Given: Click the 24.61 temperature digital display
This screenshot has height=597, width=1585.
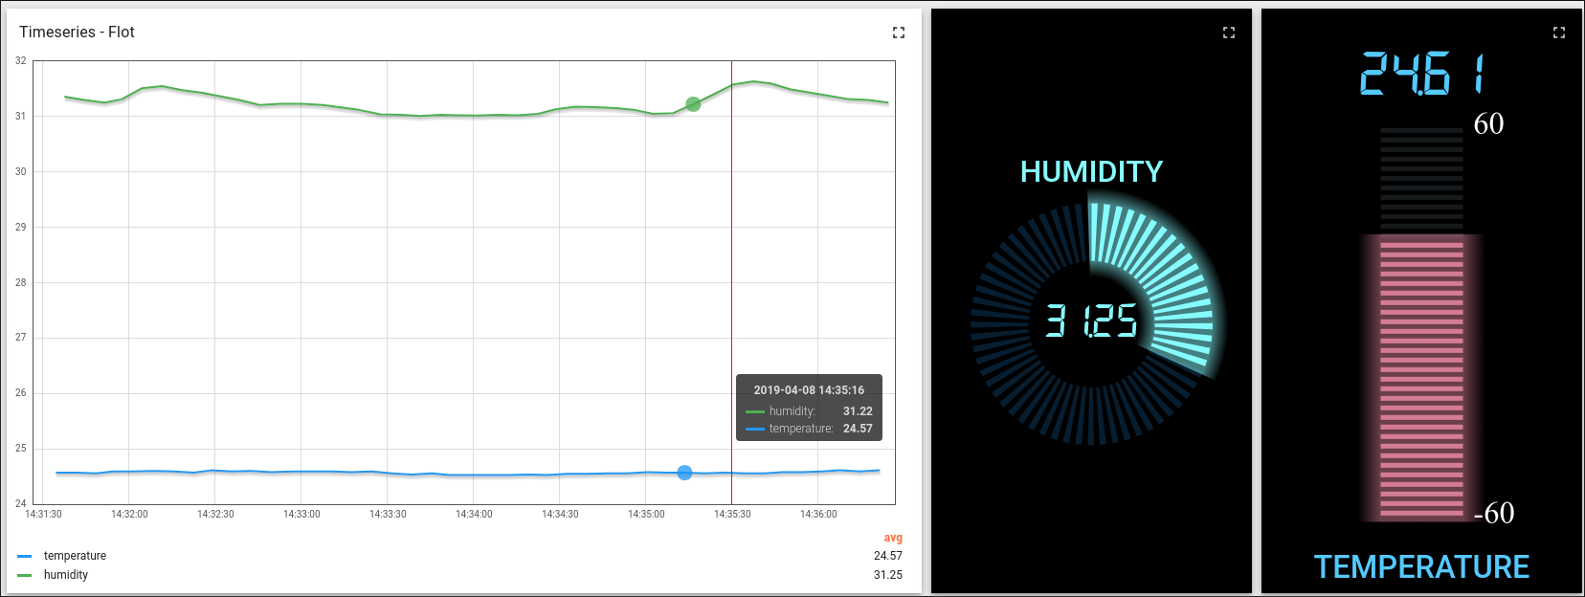Looking at the screenshot, I should pos(1423,75).
